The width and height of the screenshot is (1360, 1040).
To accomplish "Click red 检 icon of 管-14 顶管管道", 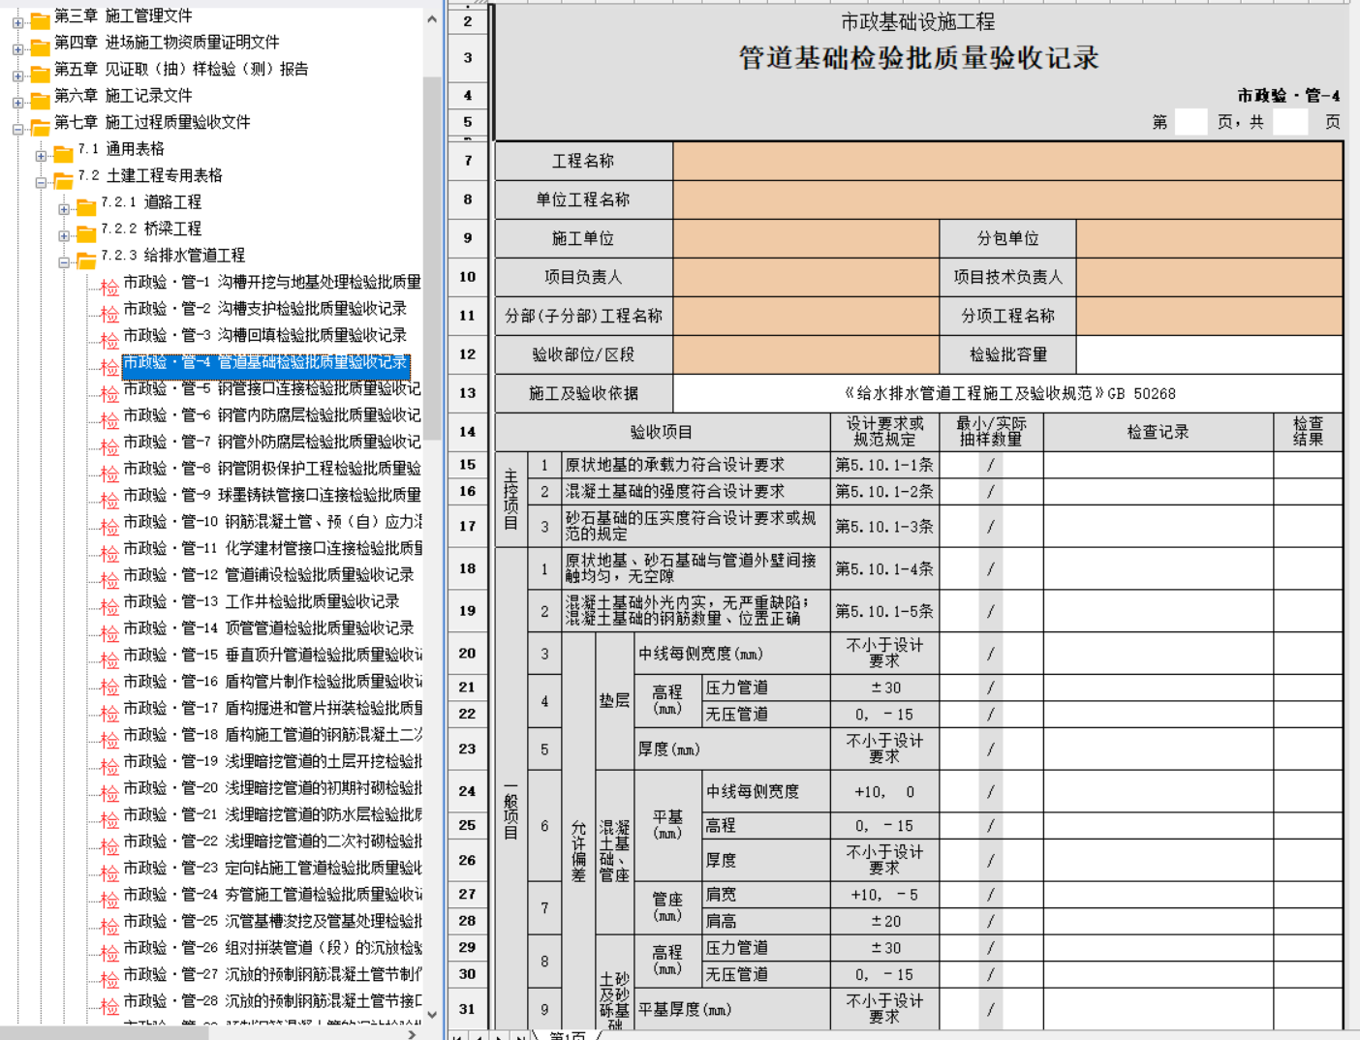I will click(x=109, y=632).
